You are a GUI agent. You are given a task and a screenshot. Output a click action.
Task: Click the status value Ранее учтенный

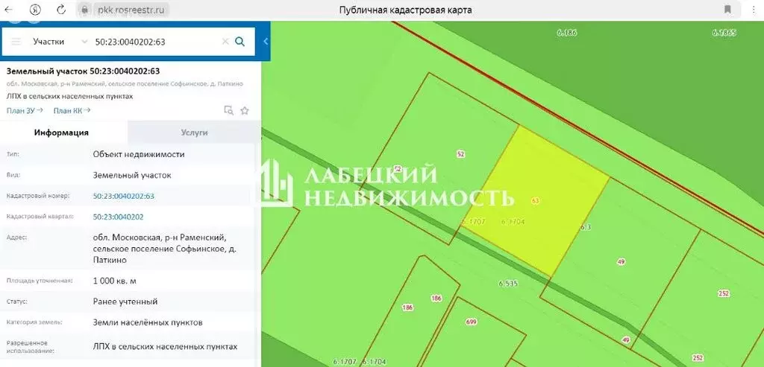pyautogui.click(x=125, y=301)
